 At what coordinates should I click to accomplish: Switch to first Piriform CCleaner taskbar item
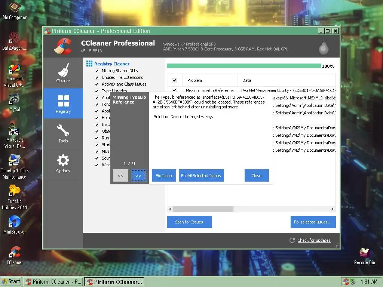point(53,282)
